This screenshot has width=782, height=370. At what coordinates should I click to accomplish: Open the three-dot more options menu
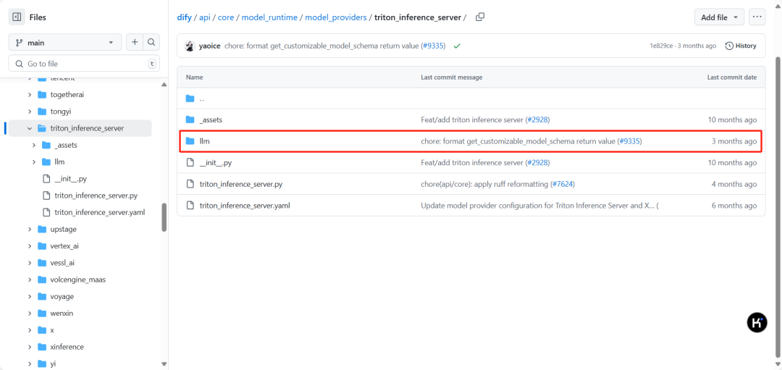[757, 17]
